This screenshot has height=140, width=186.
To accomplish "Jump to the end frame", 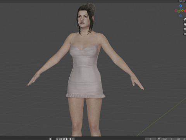I will (x=73, y=139).
